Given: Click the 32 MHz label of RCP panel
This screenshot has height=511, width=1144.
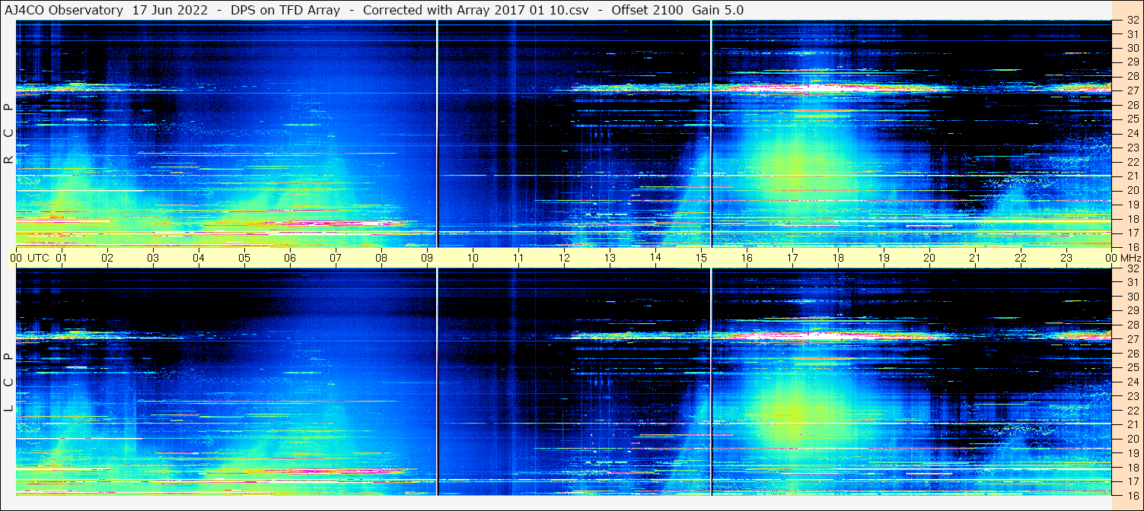Looking at the screenshot, I should point(1133,20).
